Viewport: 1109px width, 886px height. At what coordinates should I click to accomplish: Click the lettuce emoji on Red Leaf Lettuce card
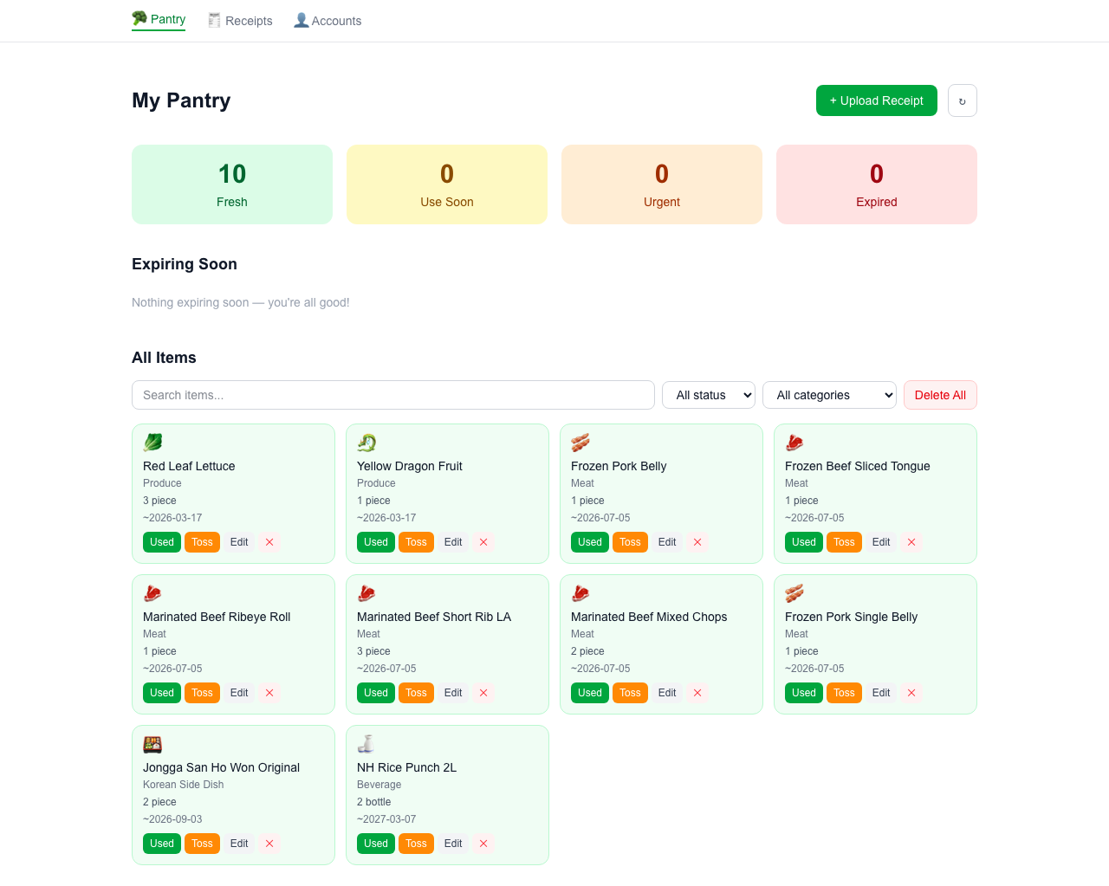point(152,442)
